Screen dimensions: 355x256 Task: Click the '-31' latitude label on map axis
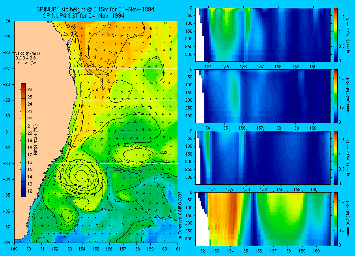pos(7,132)
